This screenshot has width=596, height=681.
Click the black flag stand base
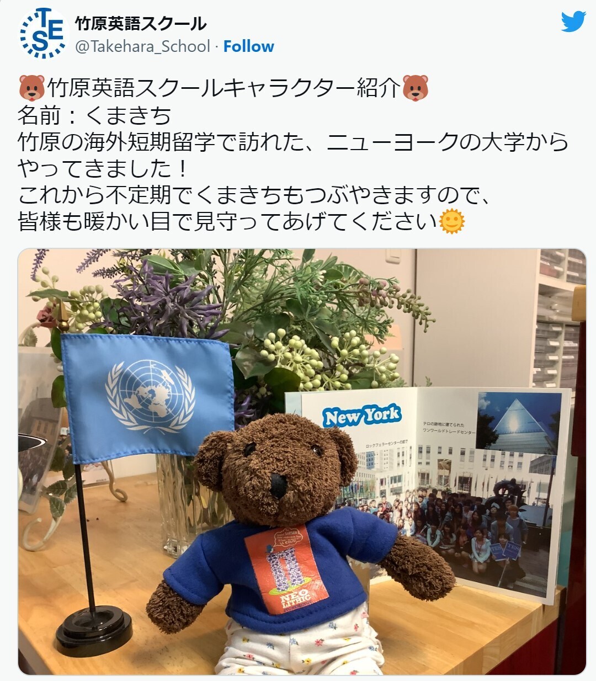click(94, 631)
